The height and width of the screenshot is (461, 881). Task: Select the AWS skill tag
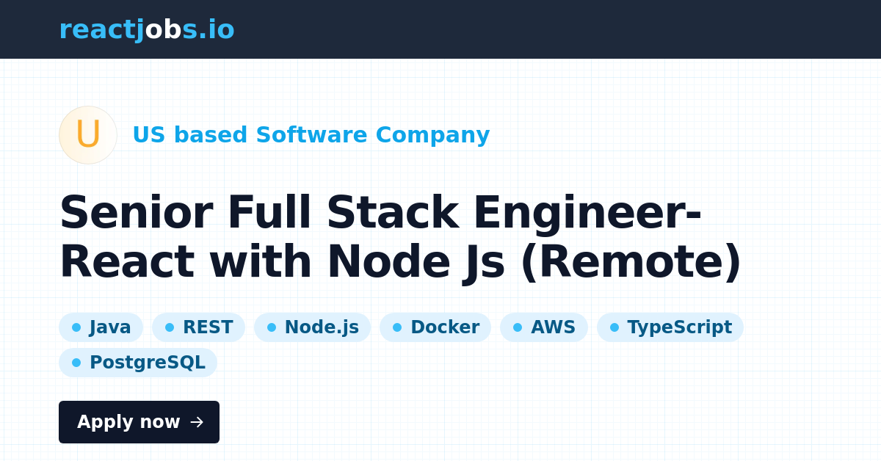544,327
